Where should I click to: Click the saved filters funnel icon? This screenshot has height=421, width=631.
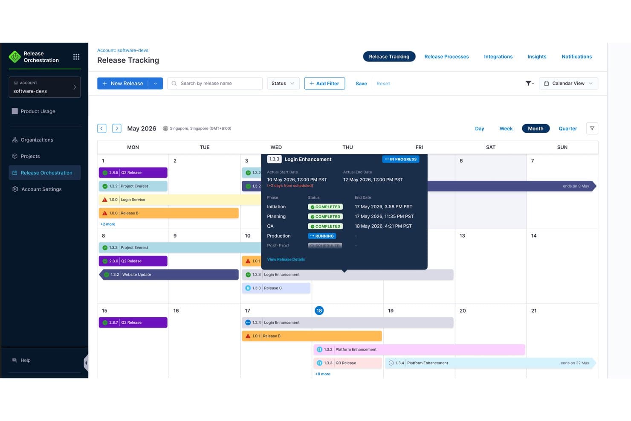click(x=530, y=83)
